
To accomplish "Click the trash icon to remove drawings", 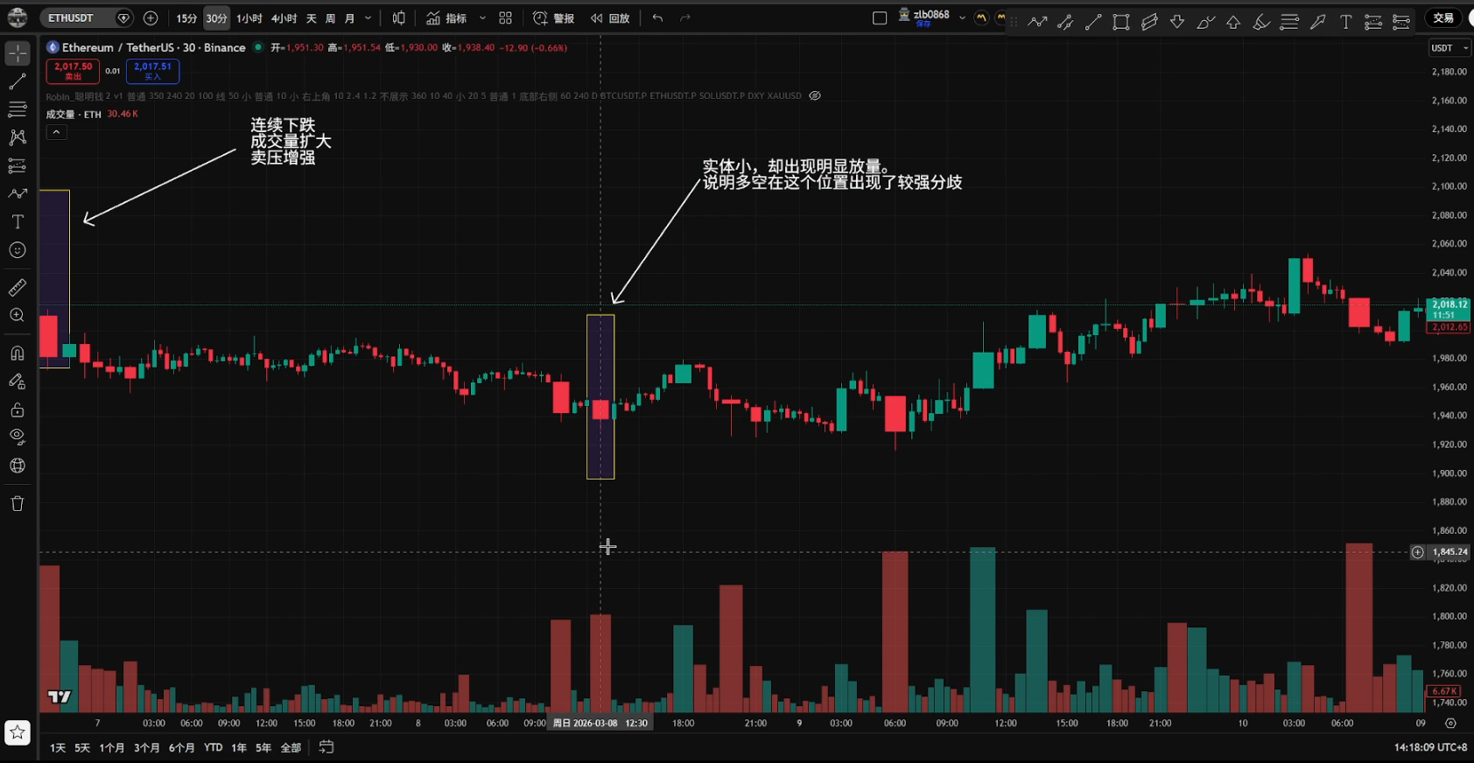I will coord(18,503).
